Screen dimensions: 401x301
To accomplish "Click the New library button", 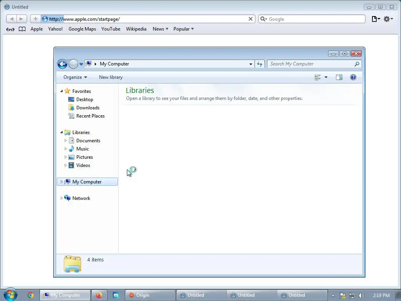I will click(x=111, y=77).
